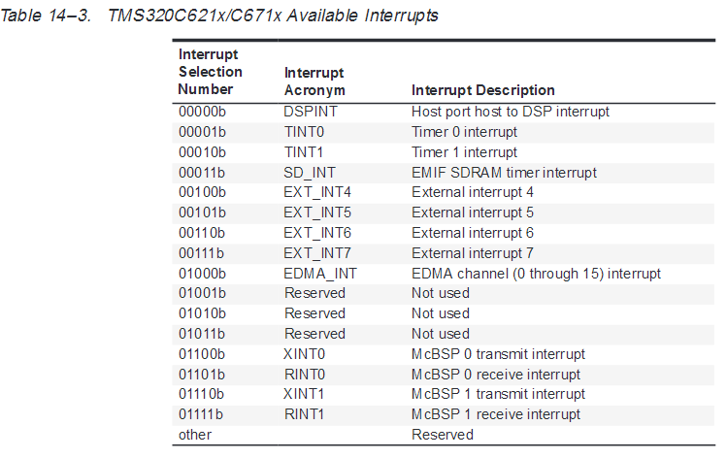Click 'Not used' in the 01011b row
Screen dimensions: 727x458
click(x=441, y=334)
